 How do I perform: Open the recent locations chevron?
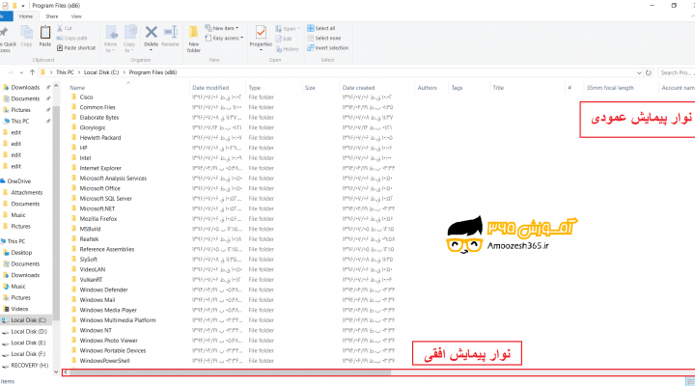(21, 72)
